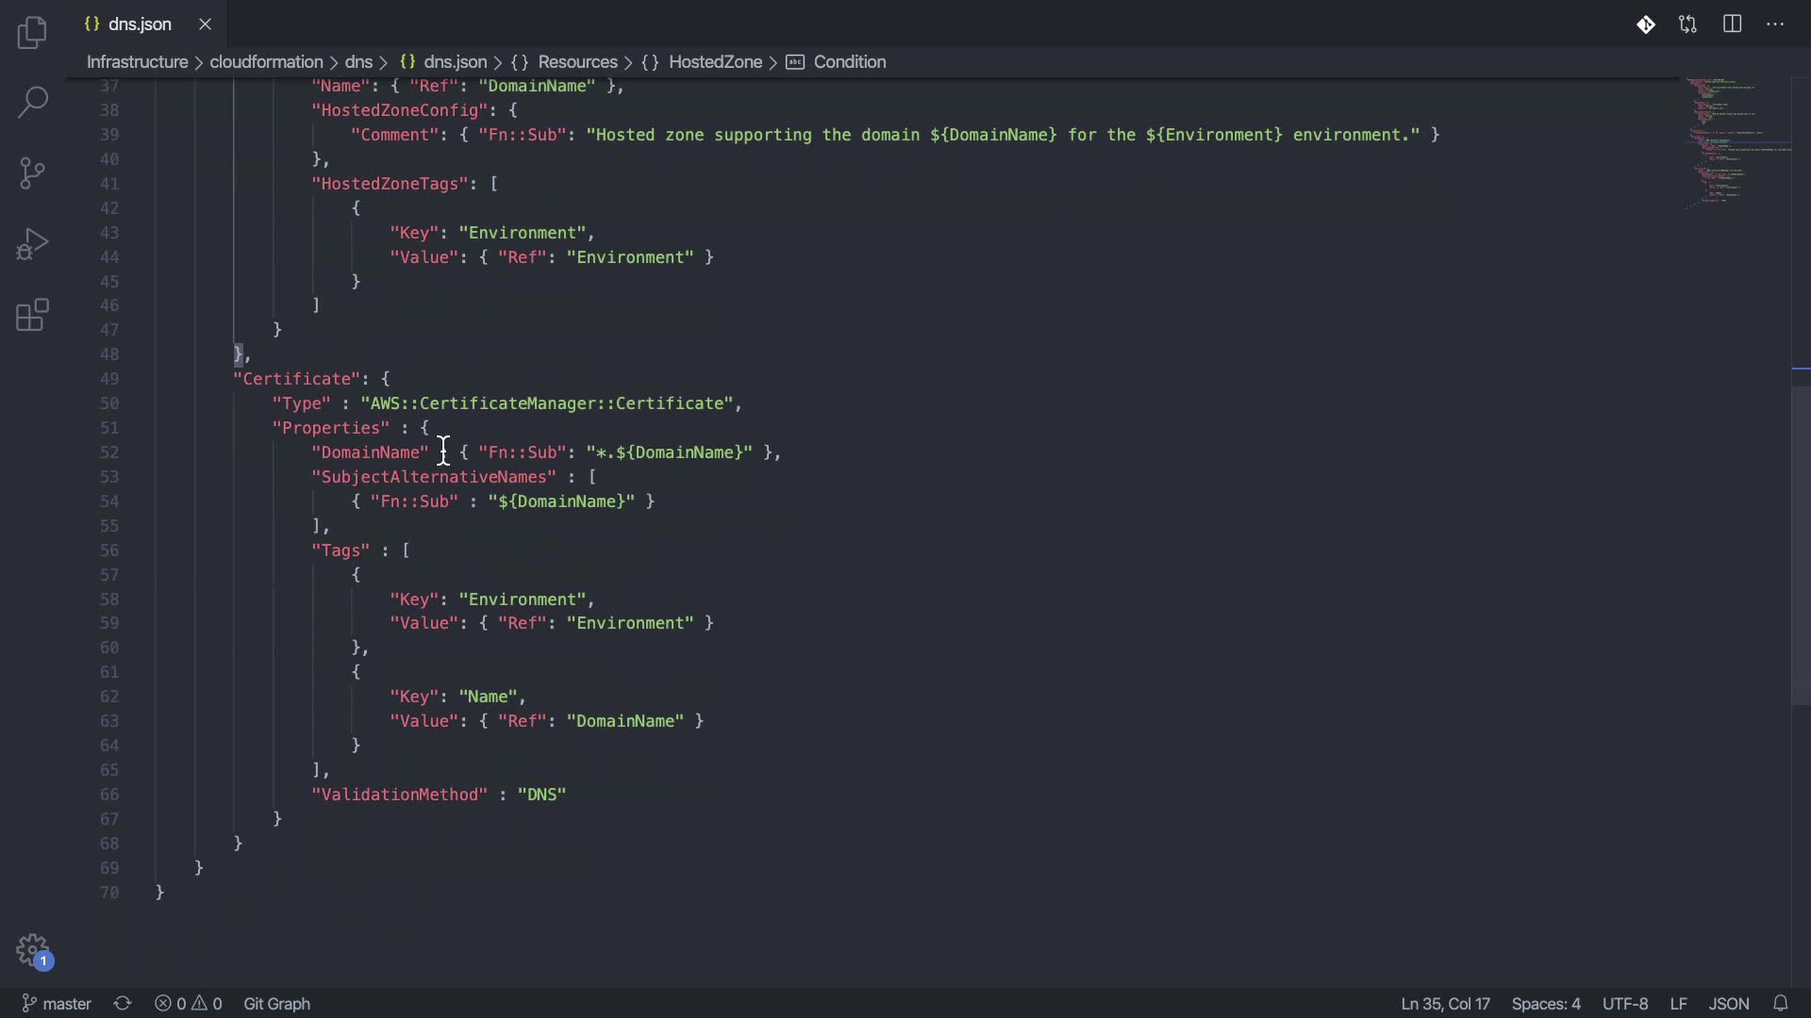
Task: Click the Git diamond icon in title bar
Action: coord(1645,25)
